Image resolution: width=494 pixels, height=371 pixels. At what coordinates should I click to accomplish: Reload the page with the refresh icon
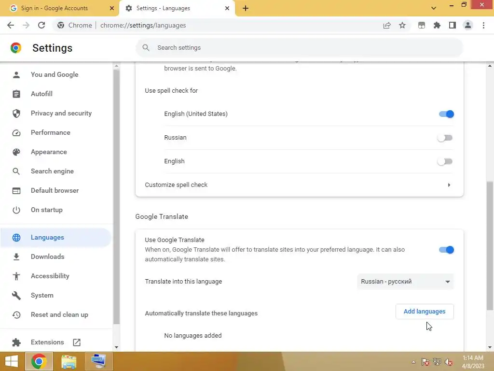[x=41, y=25]
